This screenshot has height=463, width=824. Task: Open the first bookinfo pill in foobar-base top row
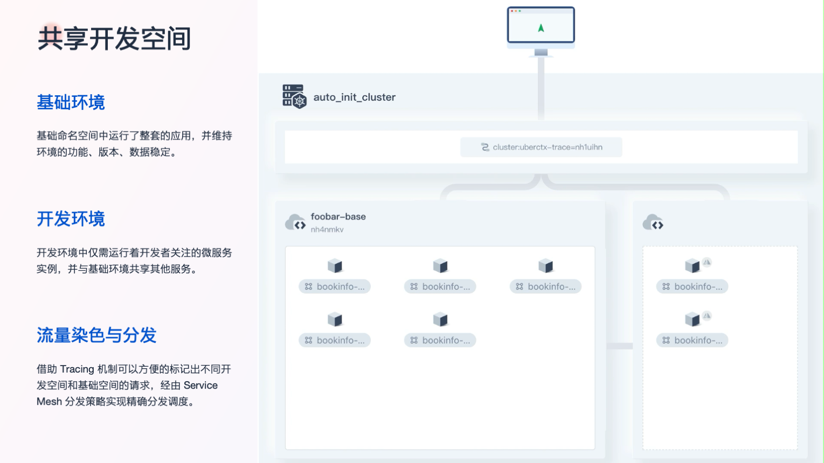(x=335, y=286)
